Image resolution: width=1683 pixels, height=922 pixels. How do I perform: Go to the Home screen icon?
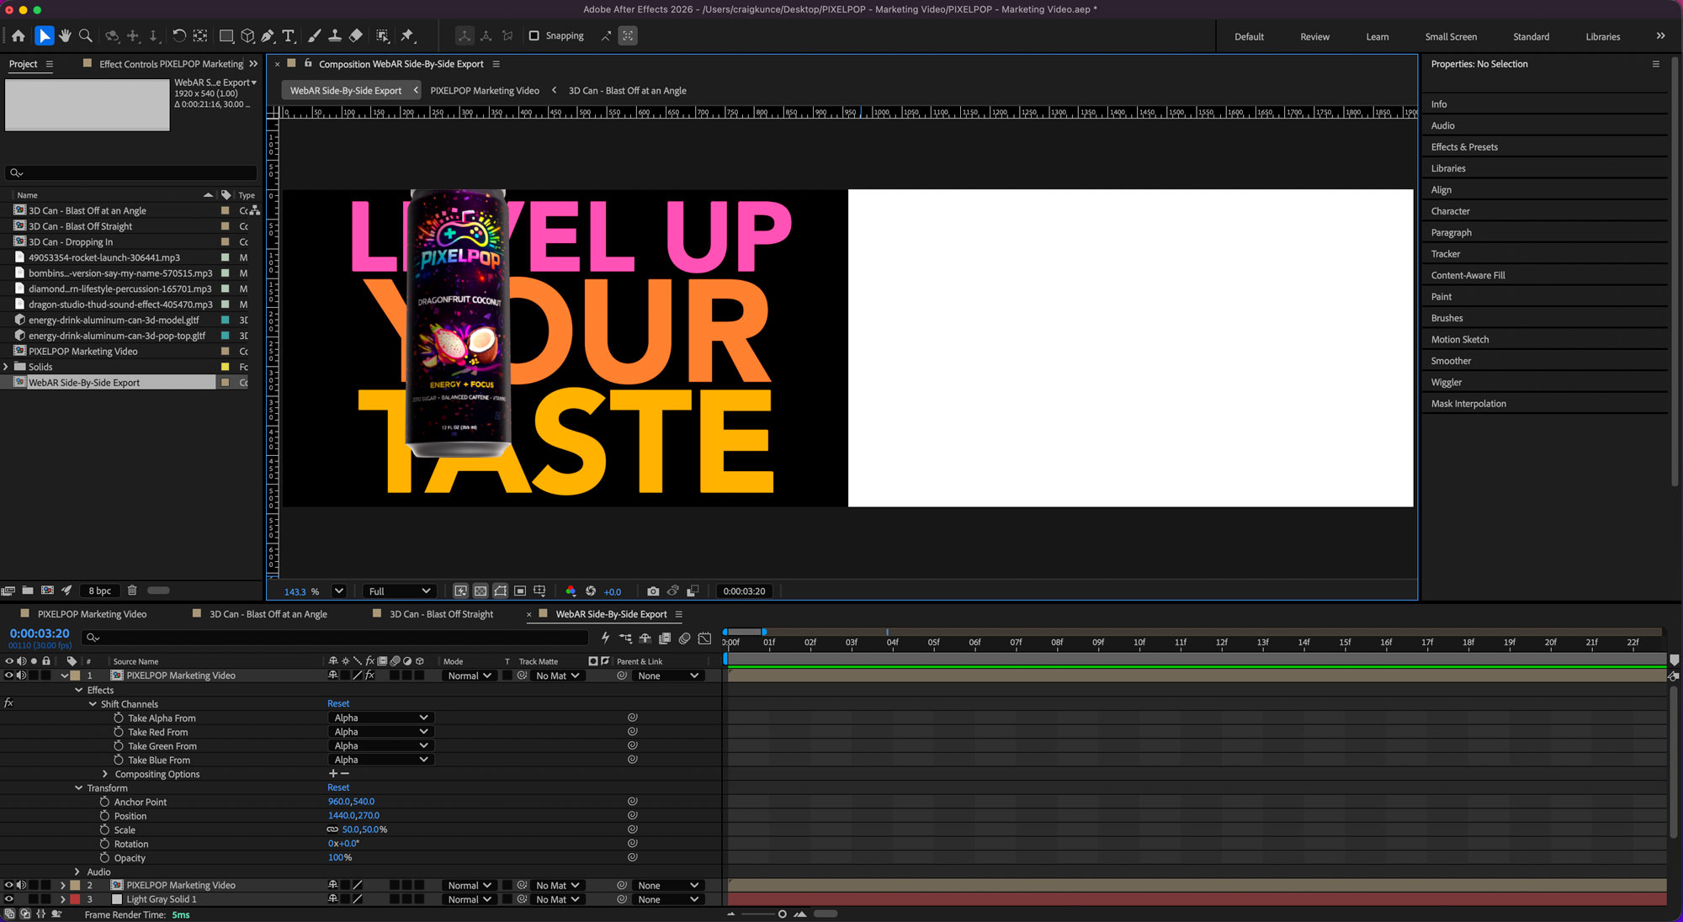[19, 35]
